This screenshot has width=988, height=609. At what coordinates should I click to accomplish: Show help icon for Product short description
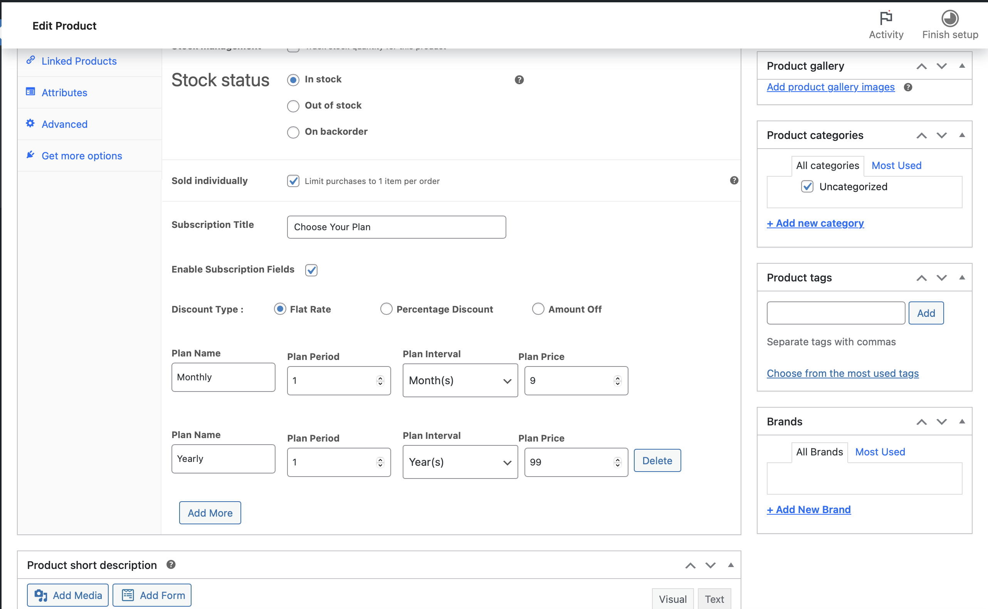171,565
